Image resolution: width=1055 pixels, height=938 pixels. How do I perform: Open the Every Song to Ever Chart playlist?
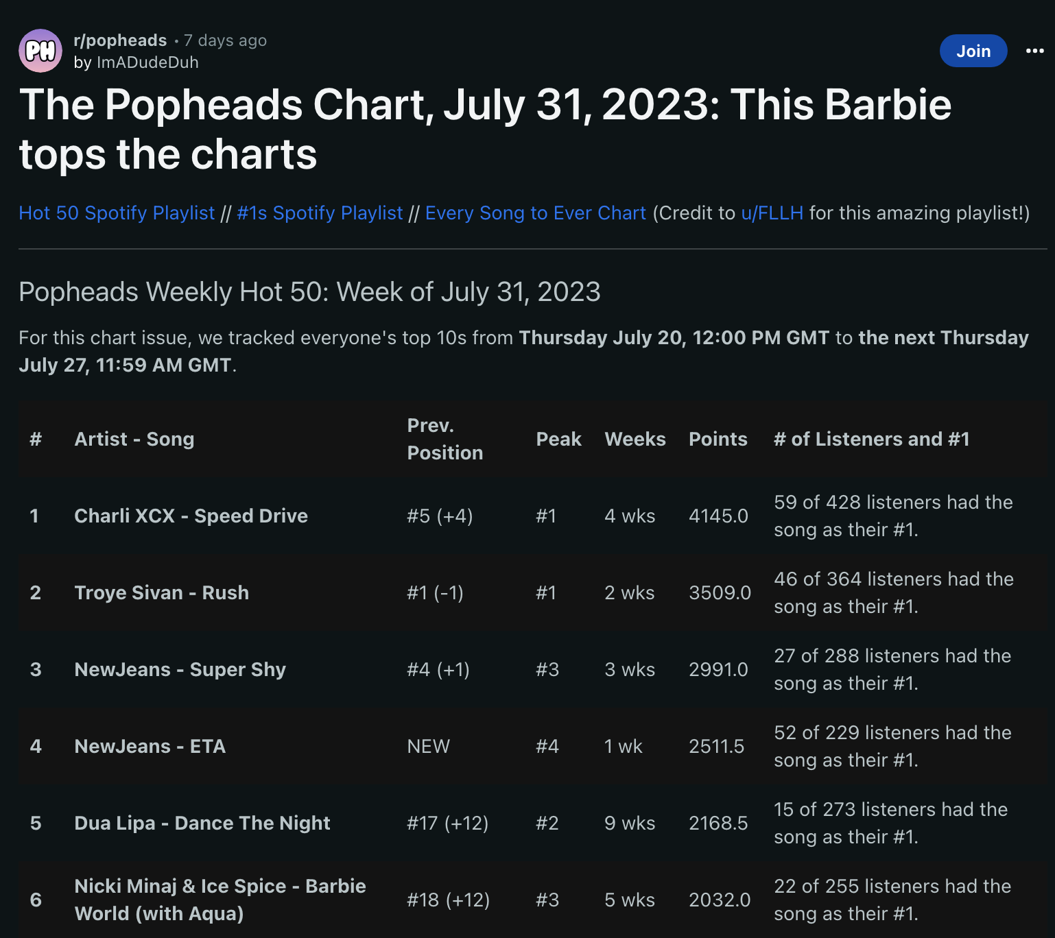click(x=536, y=213)
